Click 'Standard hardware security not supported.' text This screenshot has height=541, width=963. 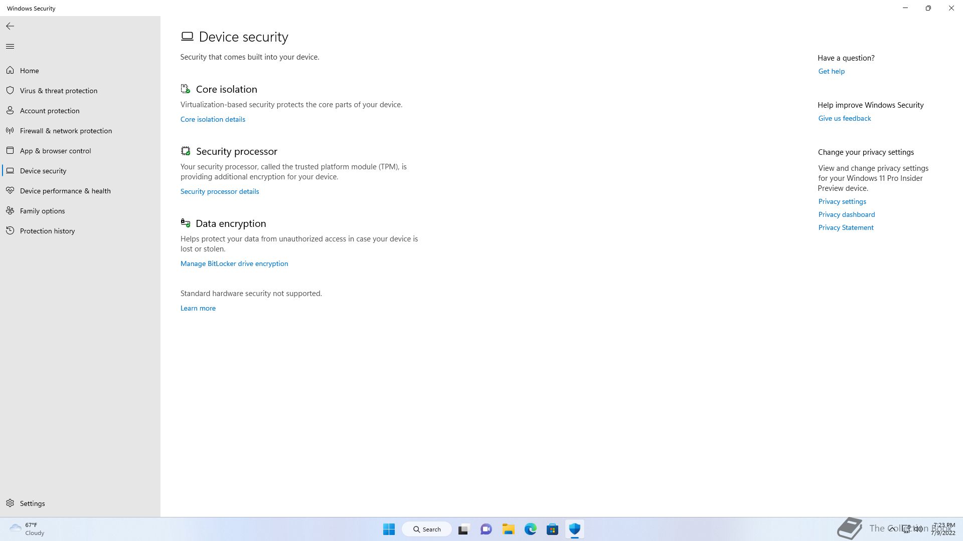[251, 294]
